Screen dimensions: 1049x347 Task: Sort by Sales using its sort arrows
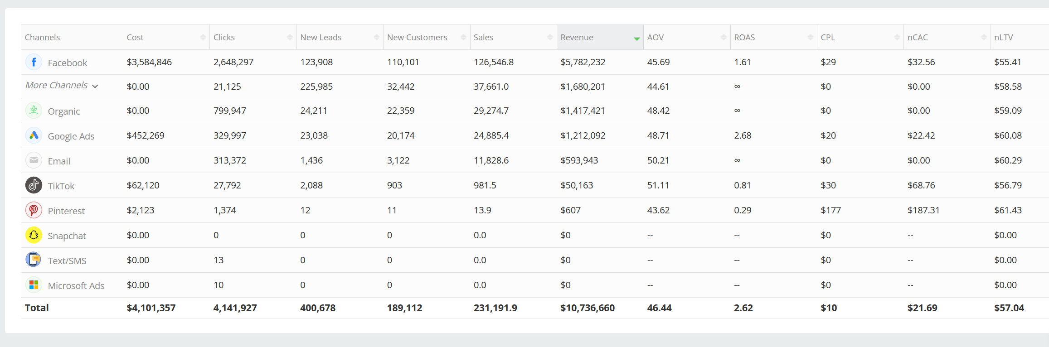550,37
